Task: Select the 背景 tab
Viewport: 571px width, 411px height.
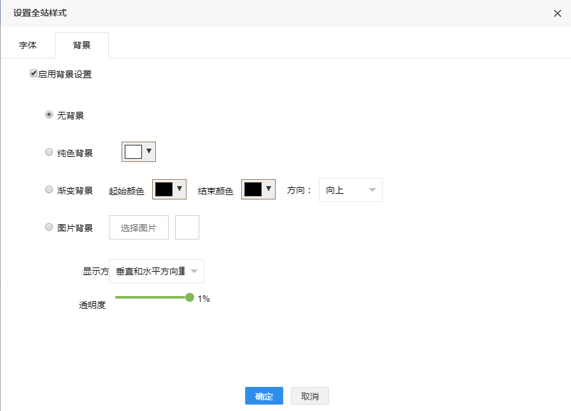Action: click(x=81, y=46)
